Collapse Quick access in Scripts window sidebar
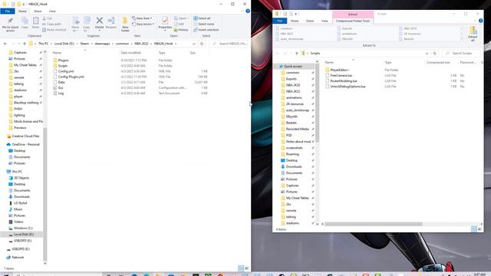491x276 pixels. 276,67
